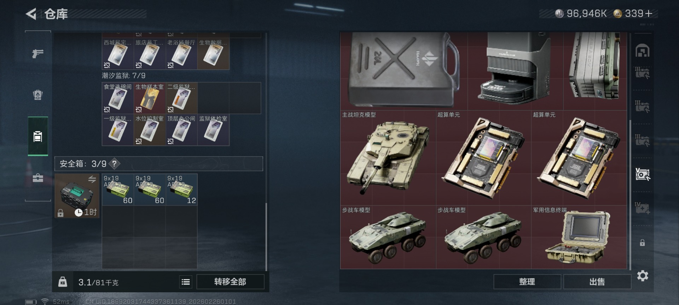Unlock the locked storage slot
This screenshot has height=305, width=679.
coord(642,243)
